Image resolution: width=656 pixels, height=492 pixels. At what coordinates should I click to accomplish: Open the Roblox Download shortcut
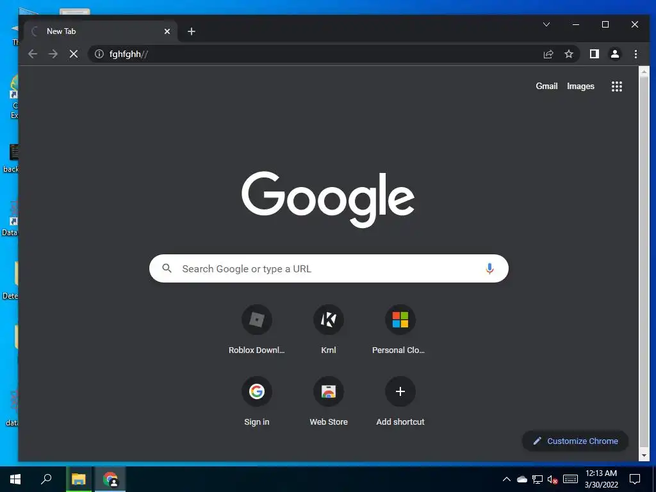(x=256, y=329)
